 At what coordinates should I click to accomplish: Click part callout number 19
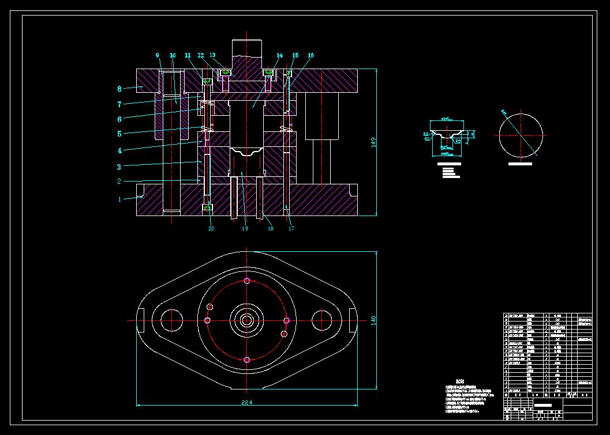point(245,228)
